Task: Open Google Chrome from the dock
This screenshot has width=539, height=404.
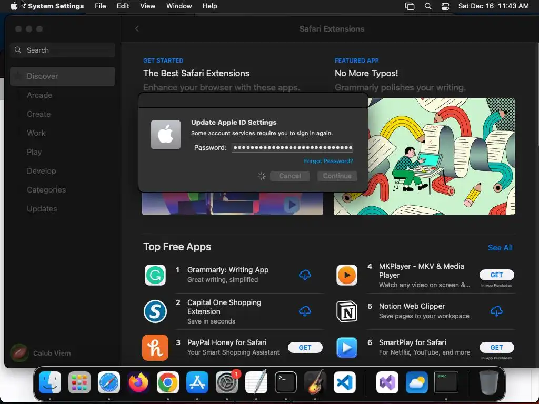Action: (168, 382)
